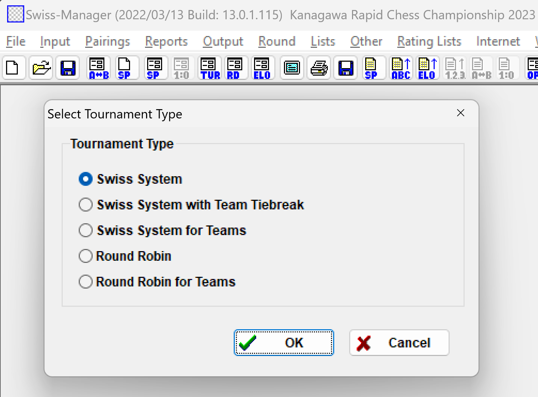Close the Select Tournament Type dialog
This screenshot has height=397, width=538.
pos(460,113)
